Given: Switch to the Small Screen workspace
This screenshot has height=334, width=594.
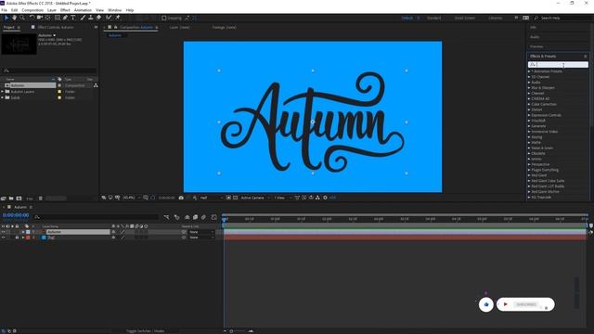Looking at the screenshot, I should [x=465, y=18].
